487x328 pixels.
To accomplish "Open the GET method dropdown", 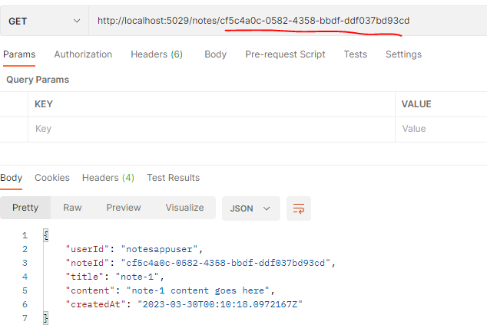I will pyautogui.click(x=44, y=21).
